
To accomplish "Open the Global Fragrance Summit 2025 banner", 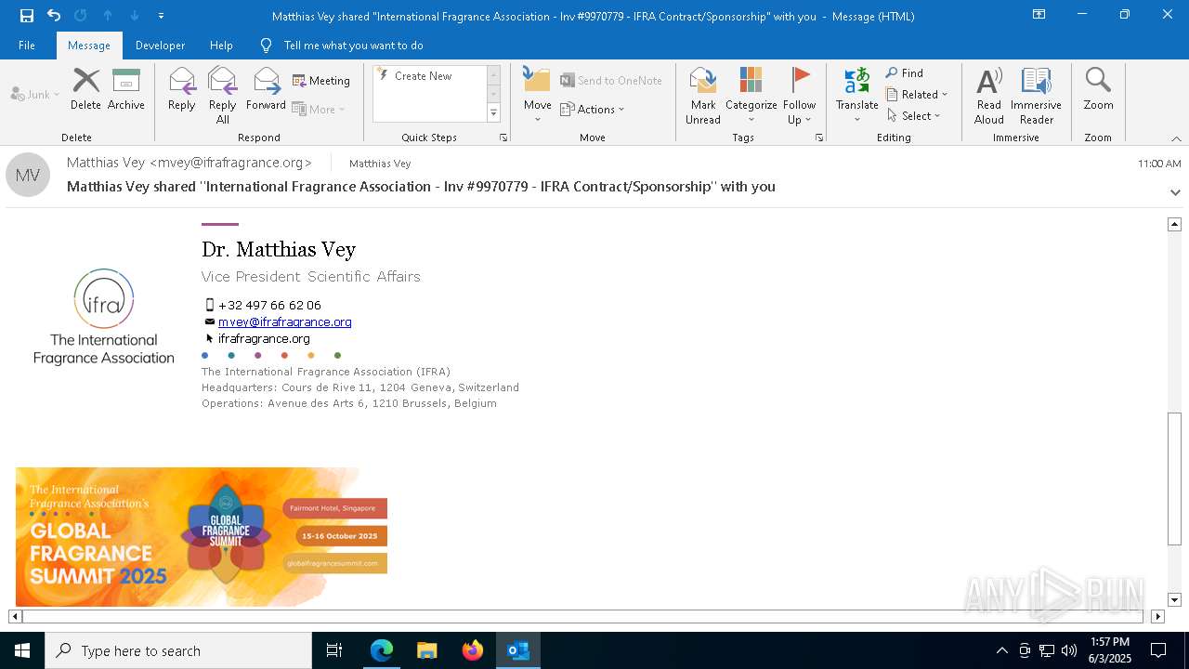I will [202, 537].
